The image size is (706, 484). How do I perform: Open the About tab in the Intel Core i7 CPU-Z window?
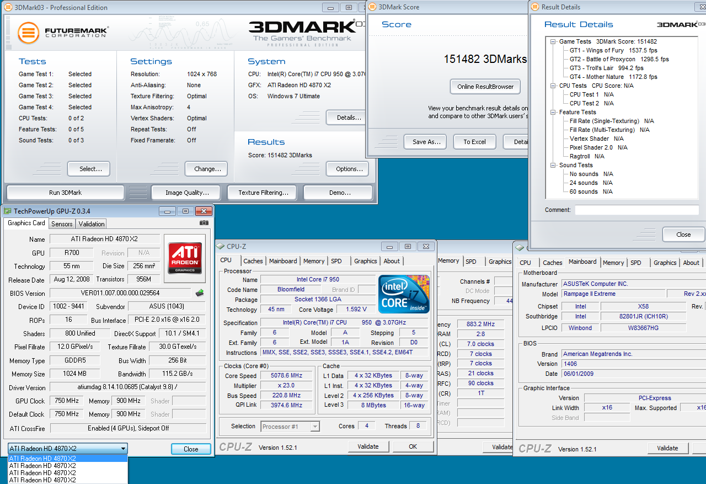click(392, 261)
